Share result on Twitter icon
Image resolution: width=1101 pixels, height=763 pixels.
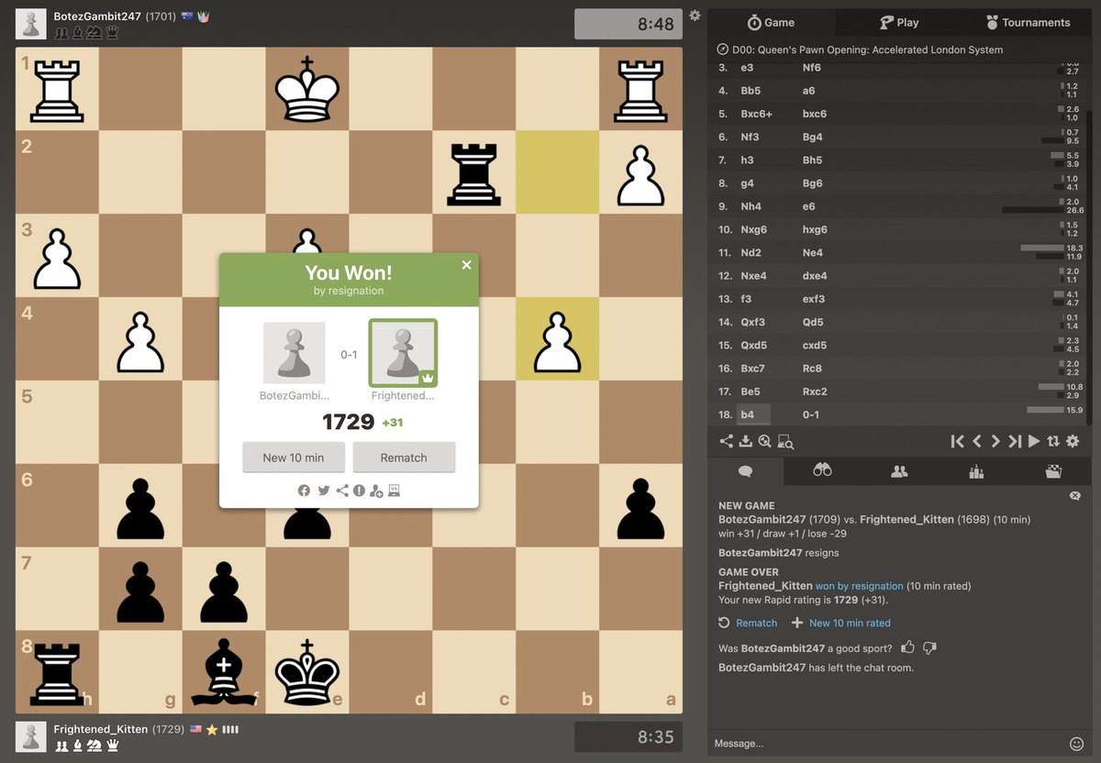323,491
